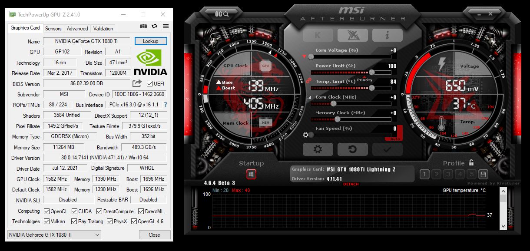
Task: Click the MEM chip icon on the clock gauge
Action: (265, 123)
